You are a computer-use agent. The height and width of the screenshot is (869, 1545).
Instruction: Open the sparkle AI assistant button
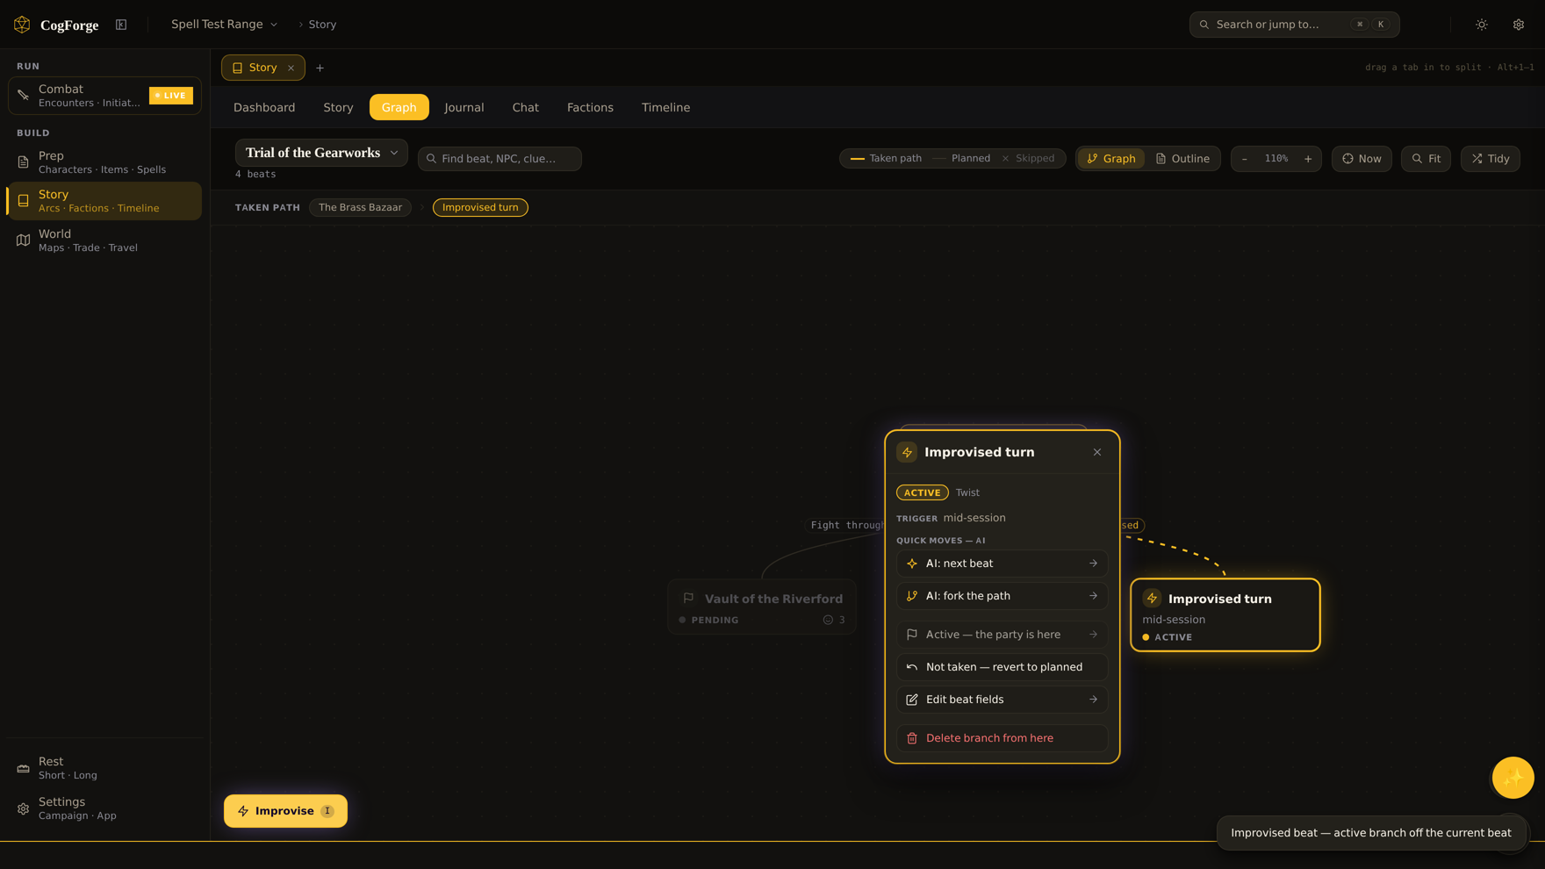[x=1513, y=779]
